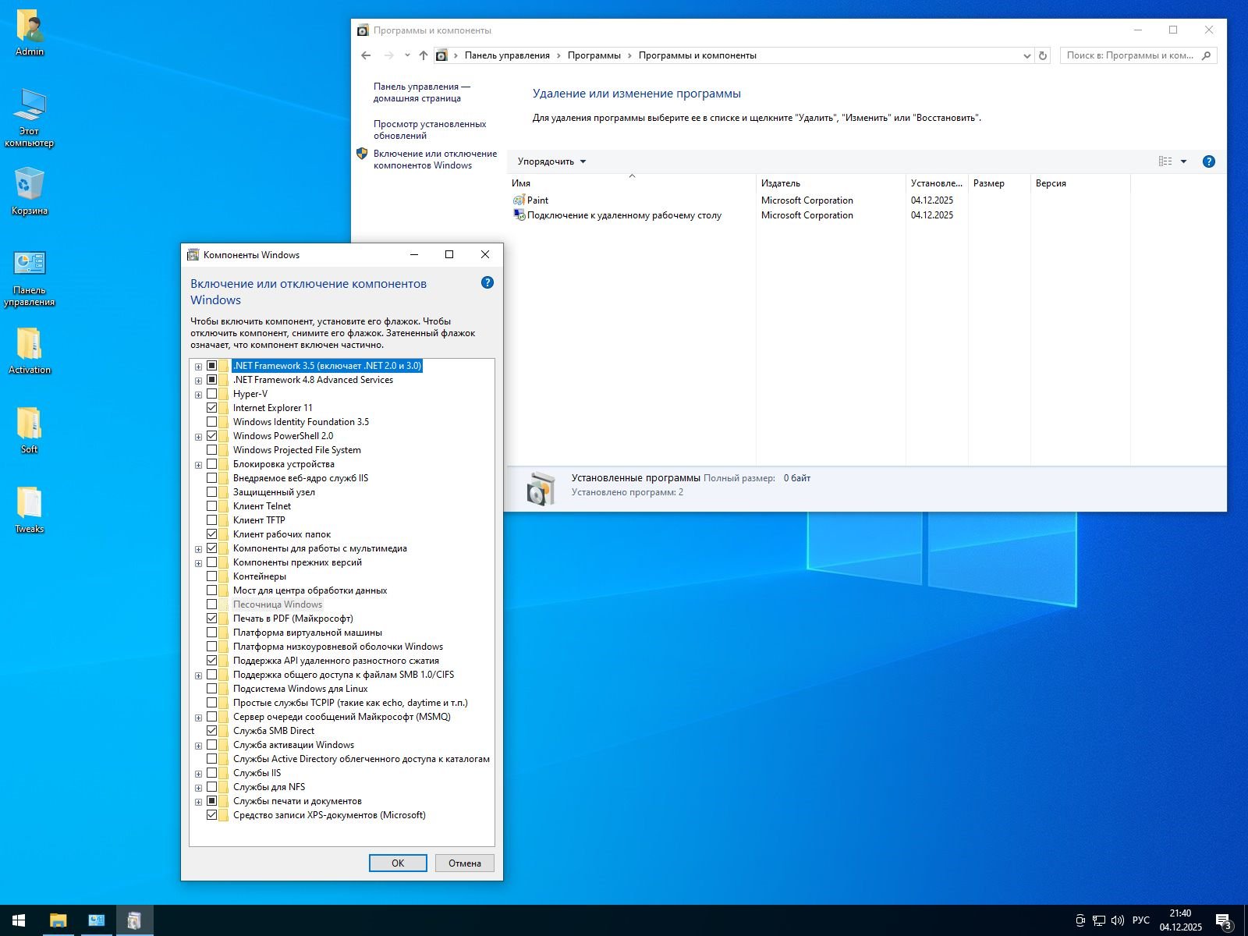Uncheck the Internet Explorer 11 checkbox

pyautogui.click(x=212, y=408)
